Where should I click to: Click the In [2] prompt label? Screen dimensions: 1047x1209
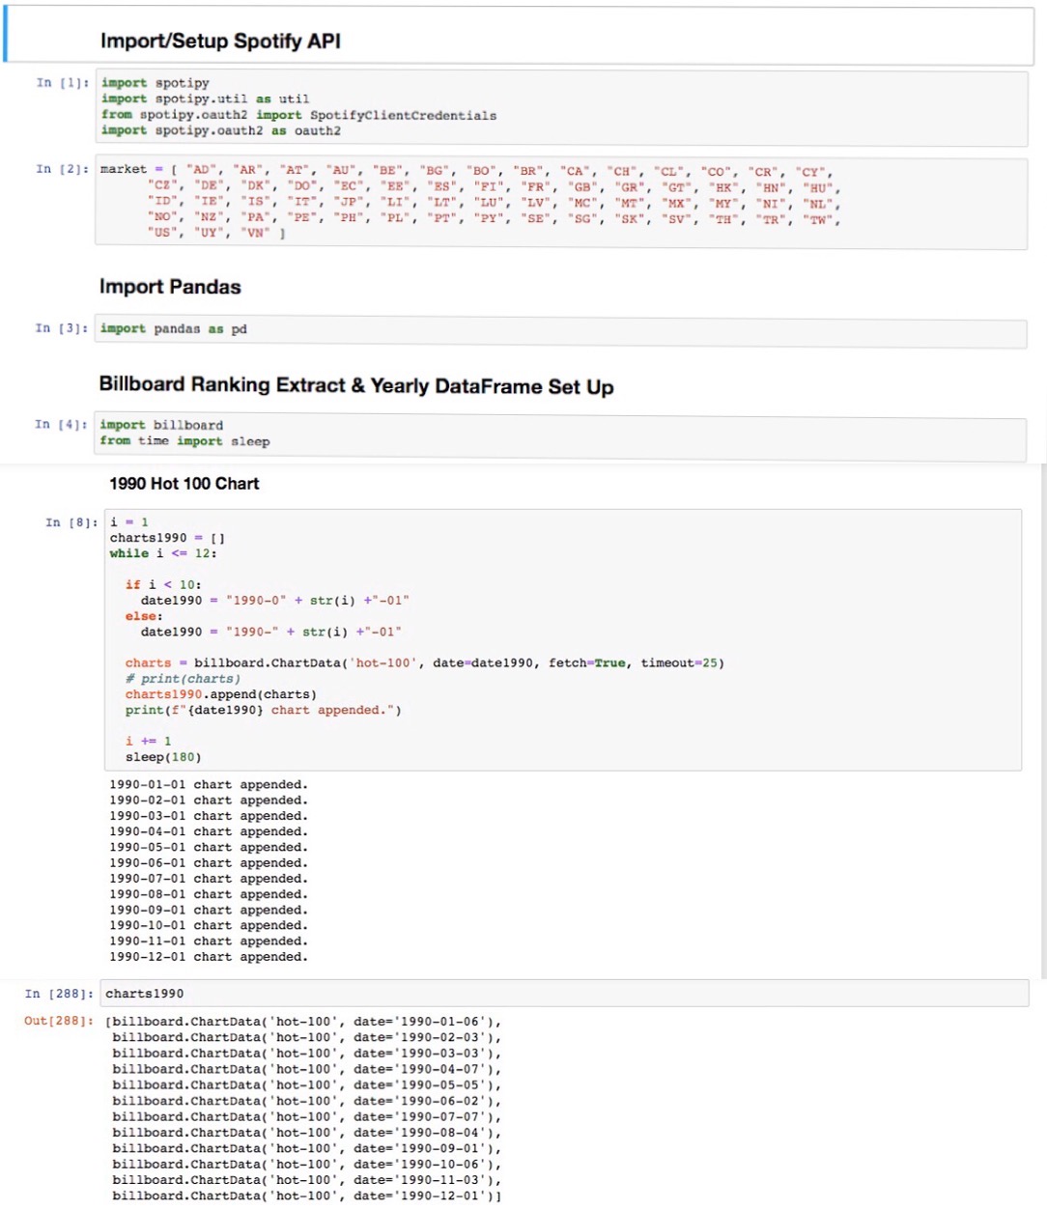click(x=62, y=169)
